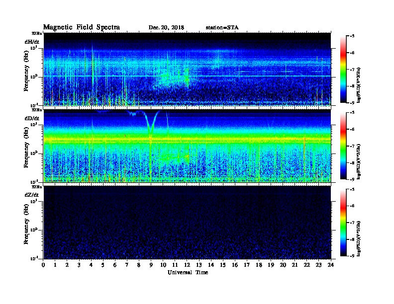Click hour label 18 on the time axis

pyautogui.click(x=259, y=265)
